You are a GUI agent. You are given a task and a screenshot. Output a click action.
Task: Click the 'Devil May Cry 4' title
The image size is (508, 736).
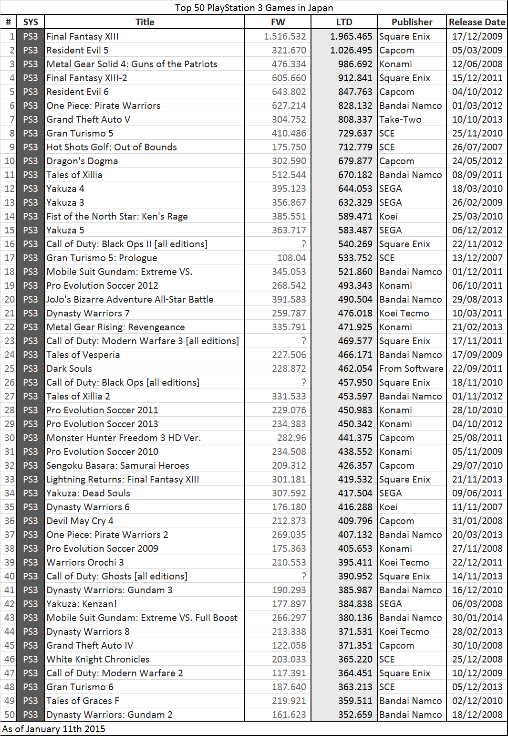(145, 521)
